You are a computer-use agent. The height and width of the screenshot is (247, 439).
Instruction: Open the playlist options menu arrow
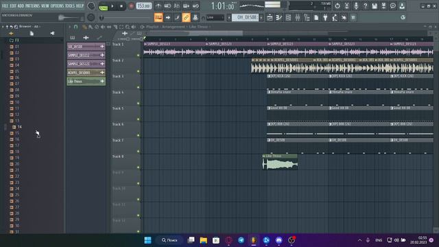(x=69, y=27)
